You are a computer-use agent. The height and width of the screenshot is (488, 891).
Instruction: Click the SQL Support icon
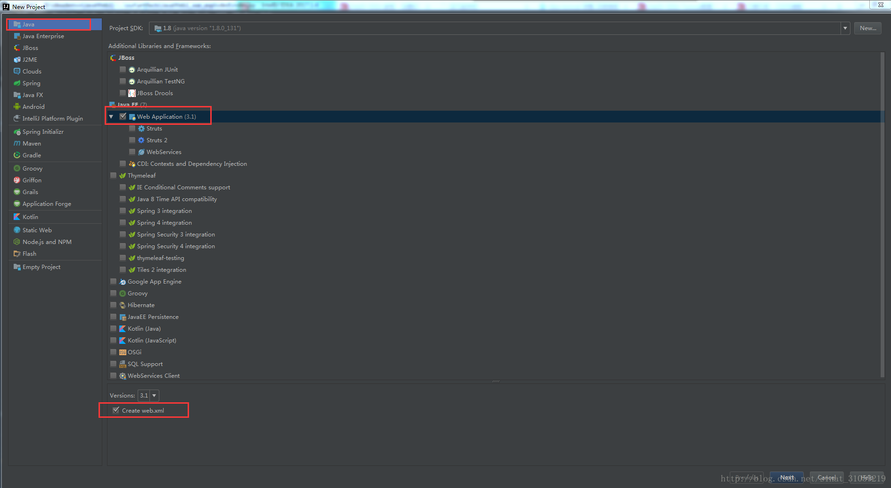coord(123,364)
